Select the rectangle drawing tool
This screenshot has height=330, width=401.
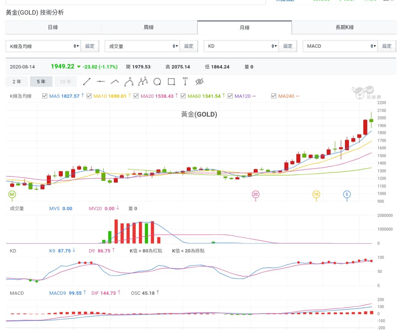[x=171, y=82]
